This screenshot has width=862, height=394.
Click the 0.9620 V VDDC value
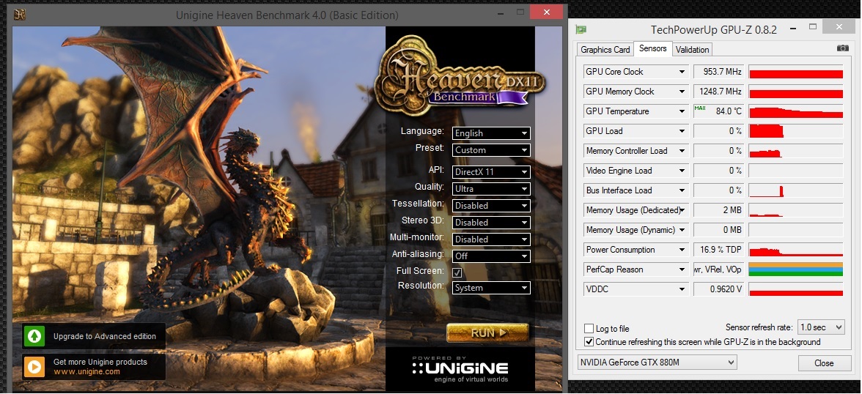[x=718, y=289]
